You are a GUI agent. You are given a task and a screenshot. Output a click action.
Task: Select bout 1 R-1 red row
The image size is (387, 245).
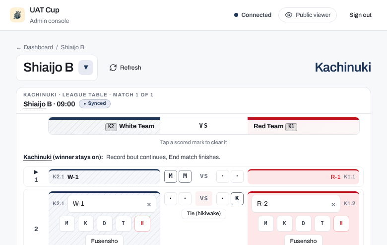coord(303,177)
